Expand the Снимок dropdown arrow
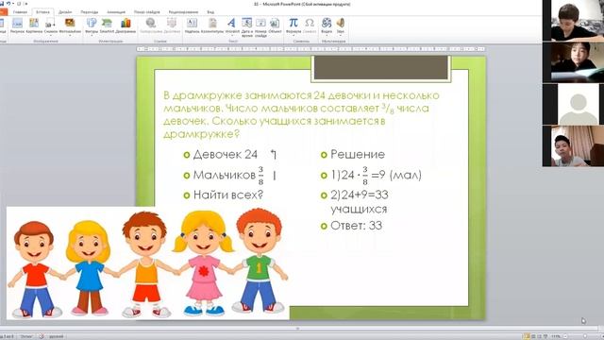 50,36
